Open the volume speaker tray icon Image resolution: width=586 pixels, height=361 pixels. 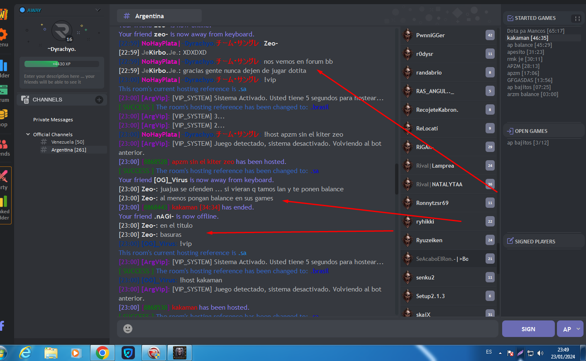(540, 353)
